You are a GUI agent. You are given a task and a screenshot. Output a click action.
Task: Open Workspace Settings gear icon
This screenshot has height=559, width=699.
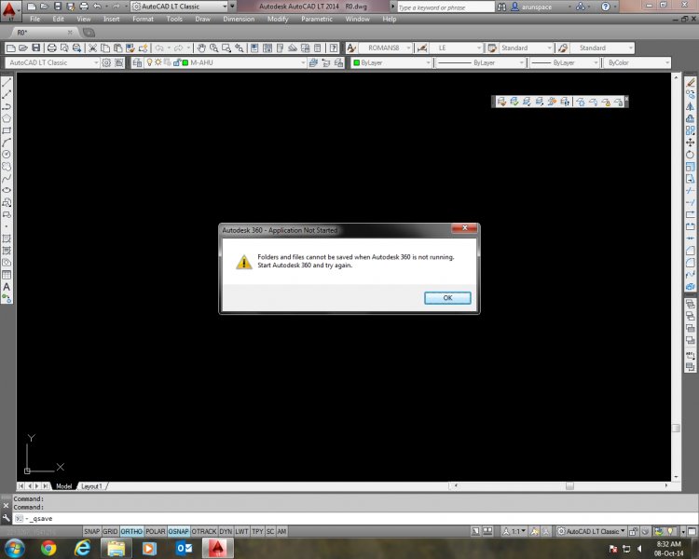pyautogui.click(x=106, y=62)
